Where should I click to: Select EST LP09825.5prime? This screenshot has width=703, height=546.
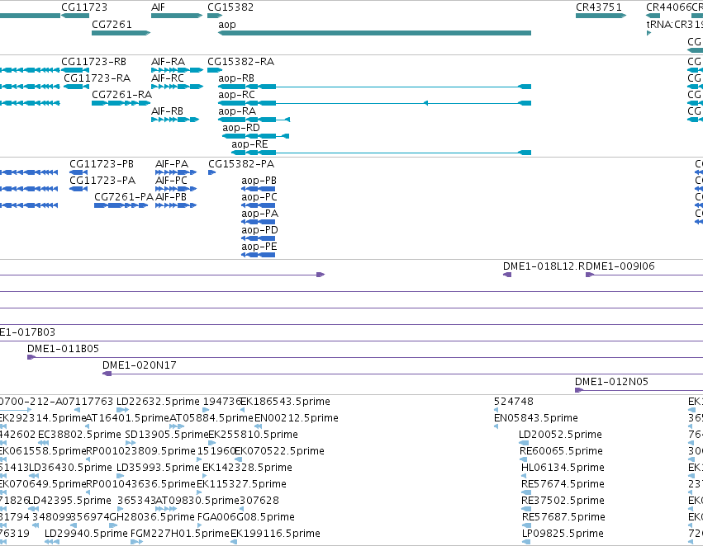click(527, 542)
